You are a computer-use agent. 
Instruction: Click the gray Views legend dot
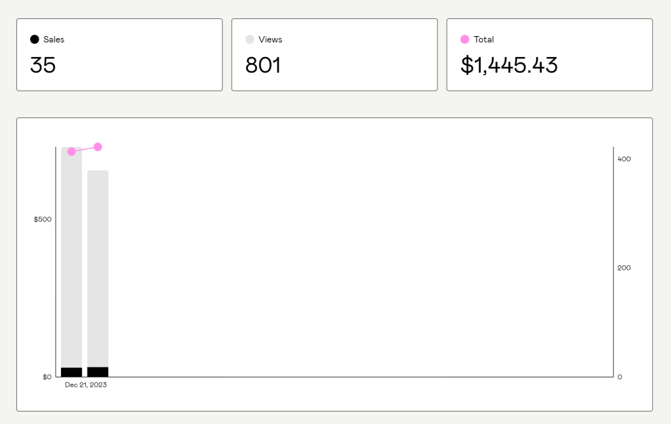coord(250,39)
